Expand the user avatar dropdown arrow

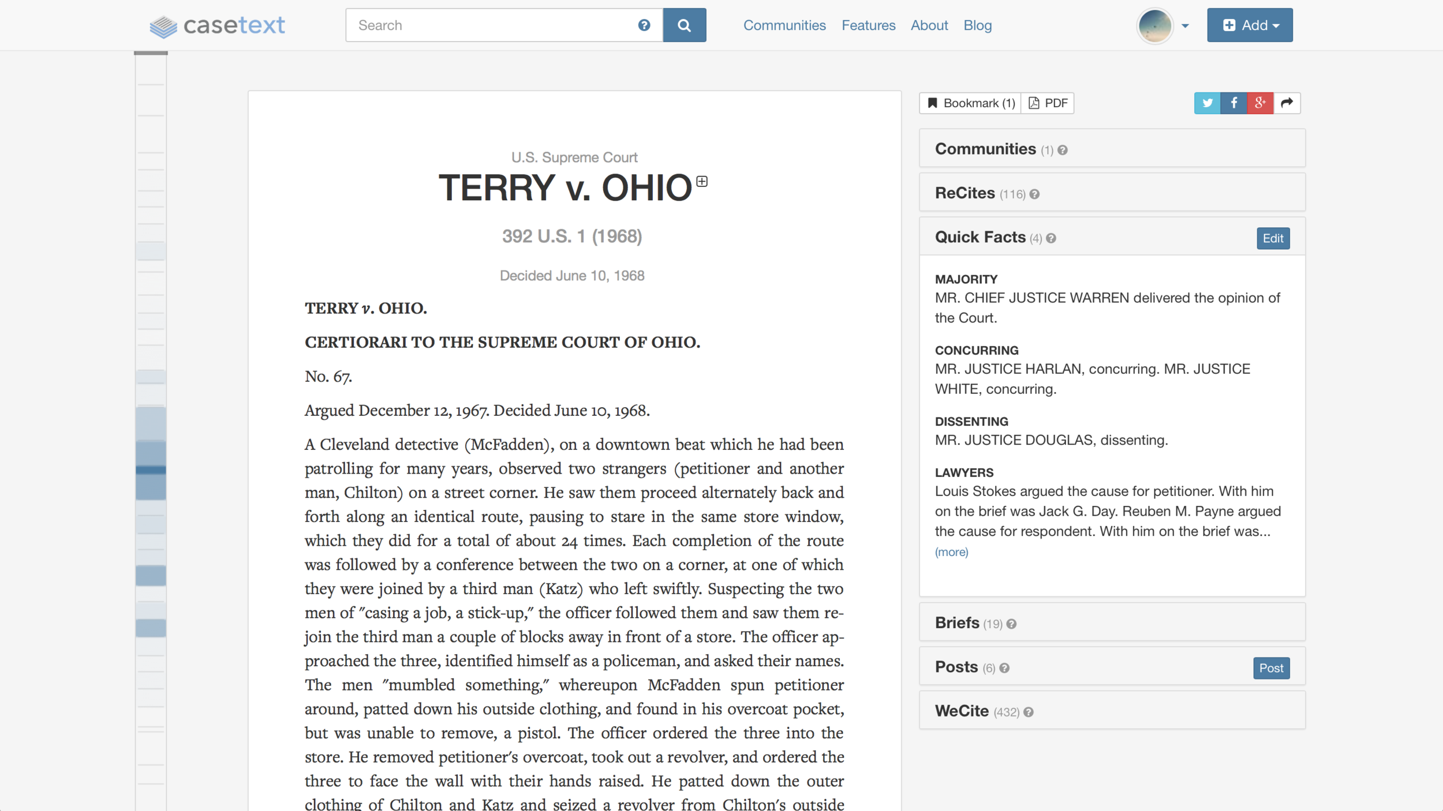pos(1185,26)
